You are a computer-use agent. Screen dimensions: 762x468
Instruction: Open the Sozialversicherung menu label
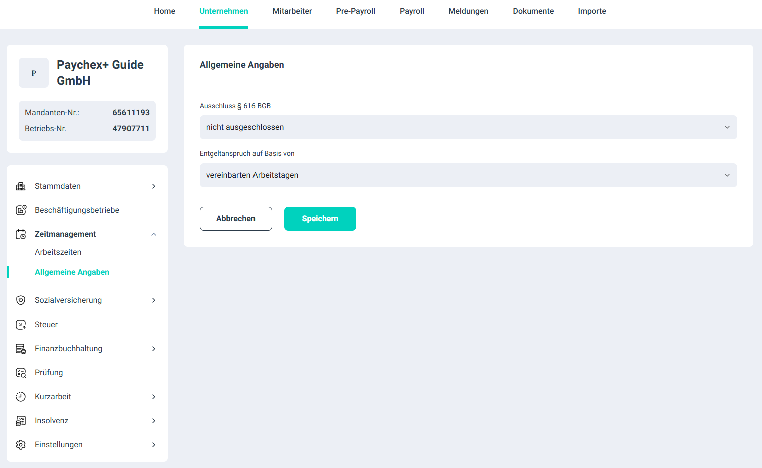(68, 300)
